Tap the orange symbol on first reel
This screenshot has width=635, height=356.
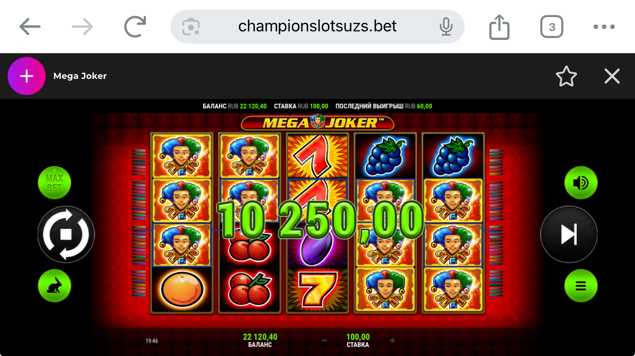182,289
